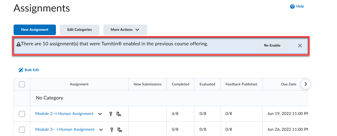Click the Edit Categories button
337x136 pixels.
(x=79, y=30)
